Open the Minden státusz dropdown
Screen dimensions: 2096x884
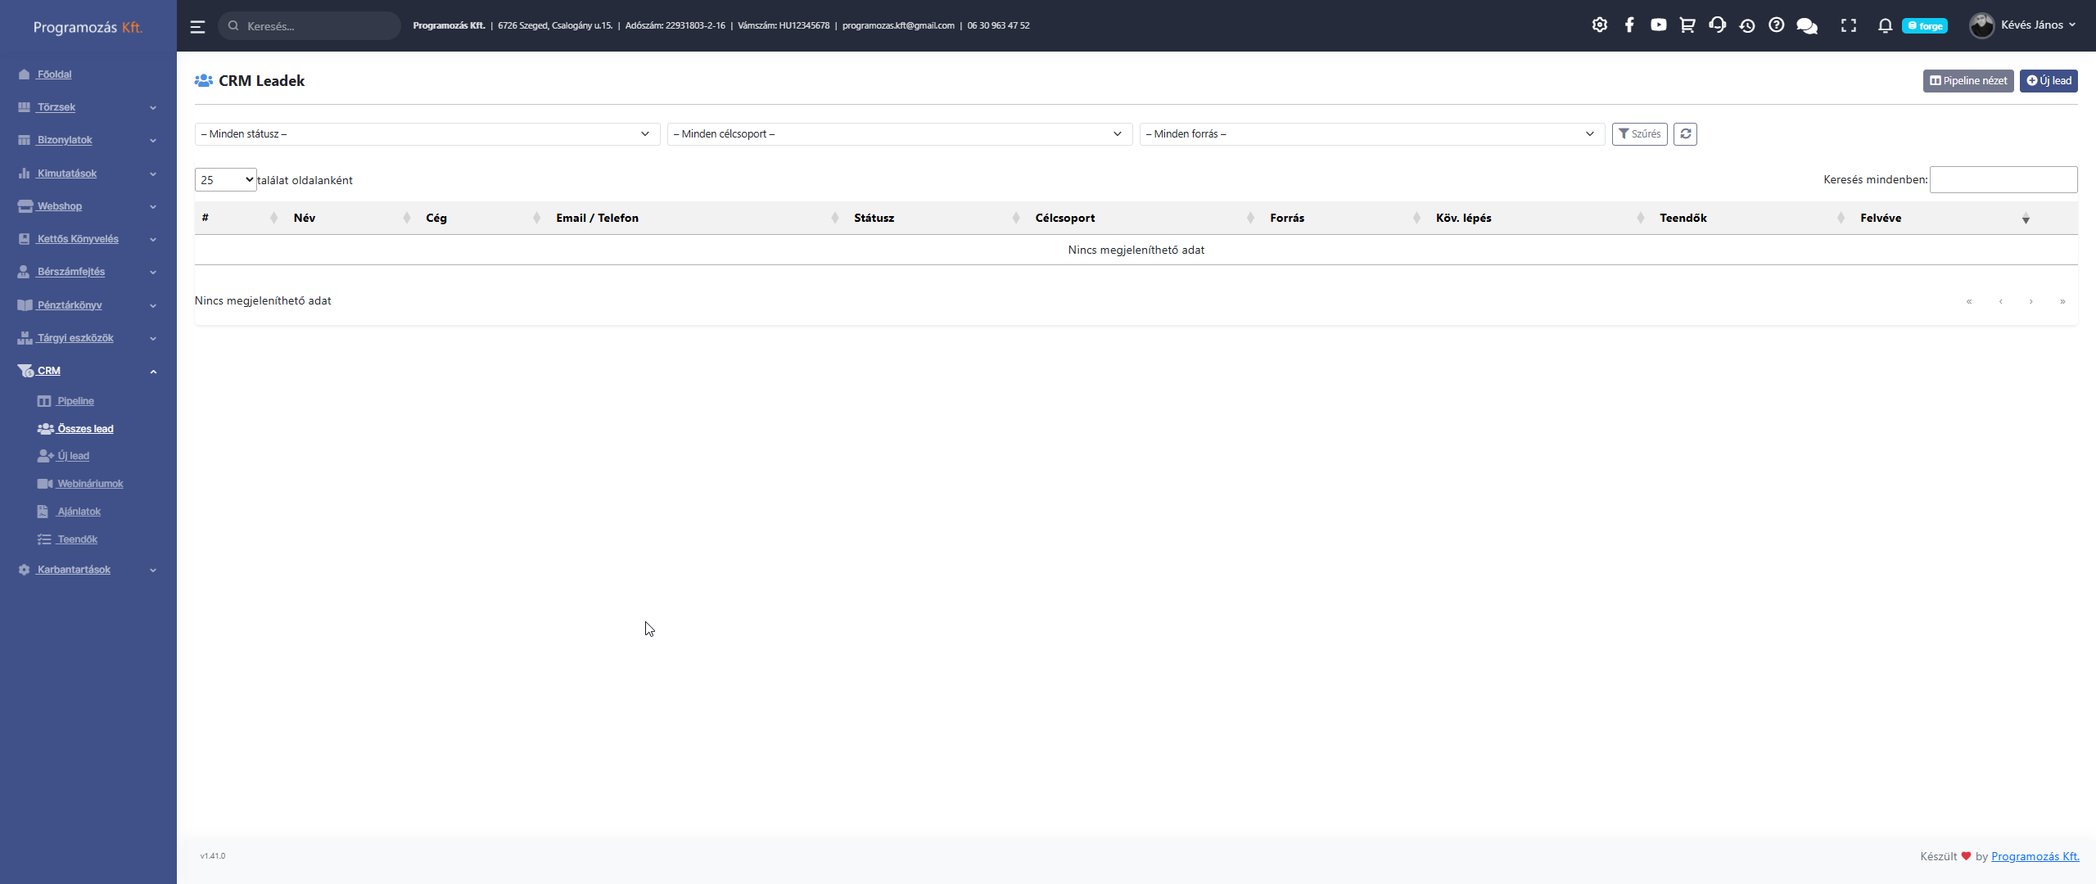[427, 133]
